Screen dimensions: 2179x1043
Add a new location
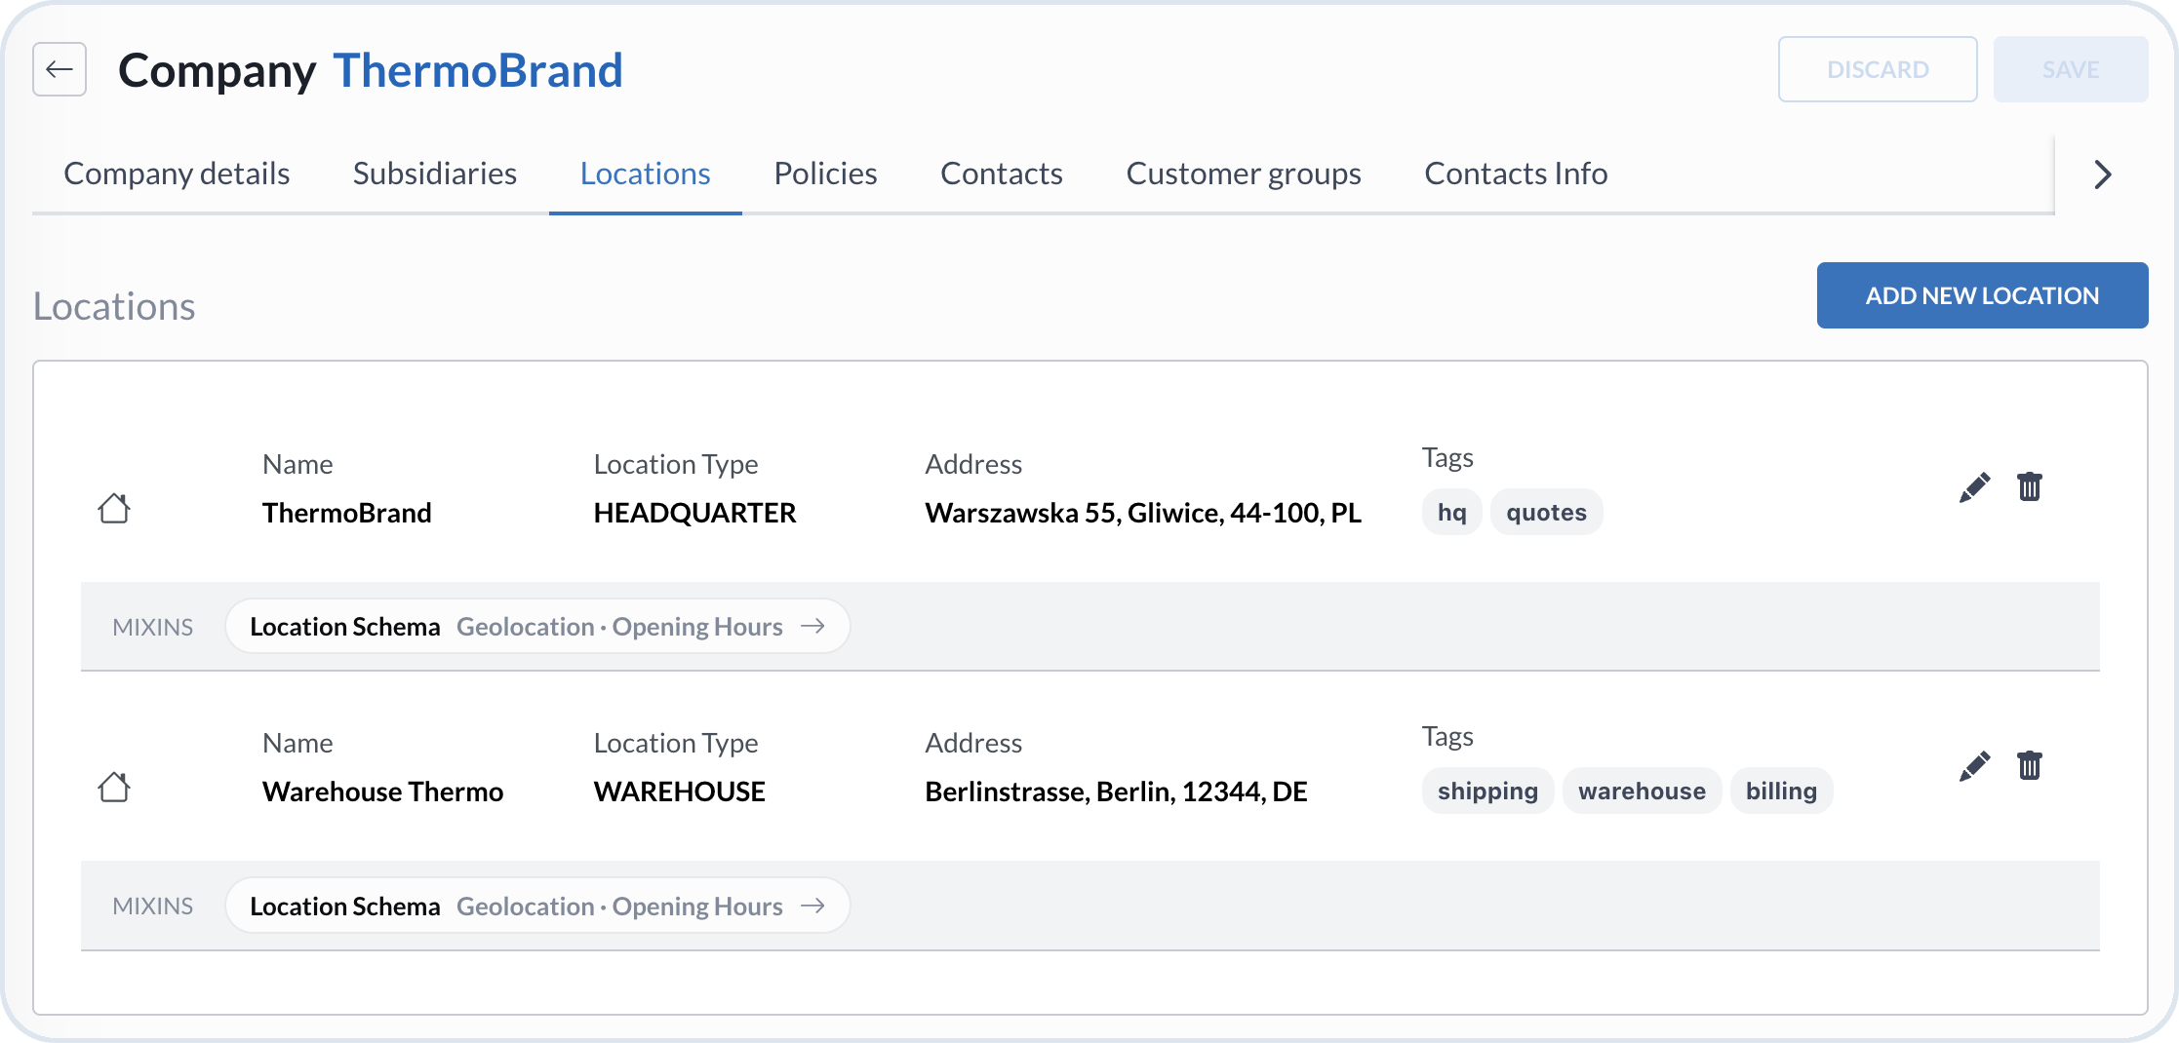(1982, 295)
